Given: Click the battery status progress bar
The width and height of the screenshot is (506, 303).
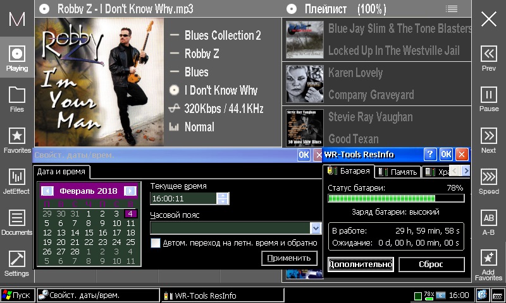Looking at the screenshot, I should coord(396,198).
